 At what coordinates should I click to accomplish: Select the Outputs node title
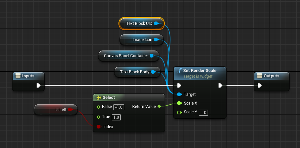click(271, 76)
